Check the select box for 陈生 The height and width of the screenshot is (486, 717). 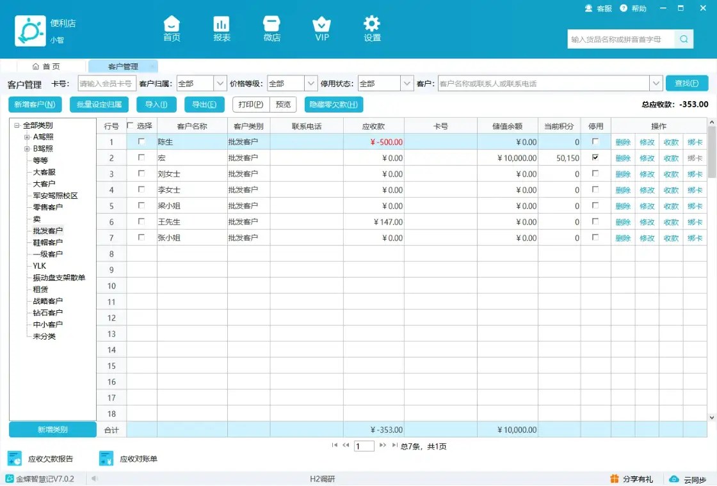(x=141, y=141)
